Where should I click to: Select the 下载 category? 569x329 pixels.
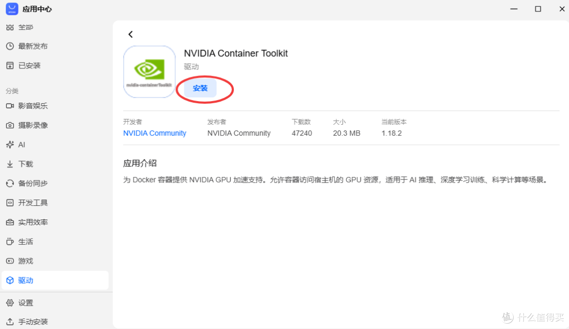(x=26, y=164)
